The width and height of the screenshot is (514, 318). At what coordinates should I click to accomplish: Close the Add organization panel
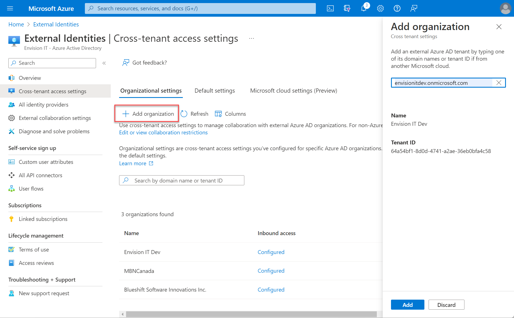(499, 27)
